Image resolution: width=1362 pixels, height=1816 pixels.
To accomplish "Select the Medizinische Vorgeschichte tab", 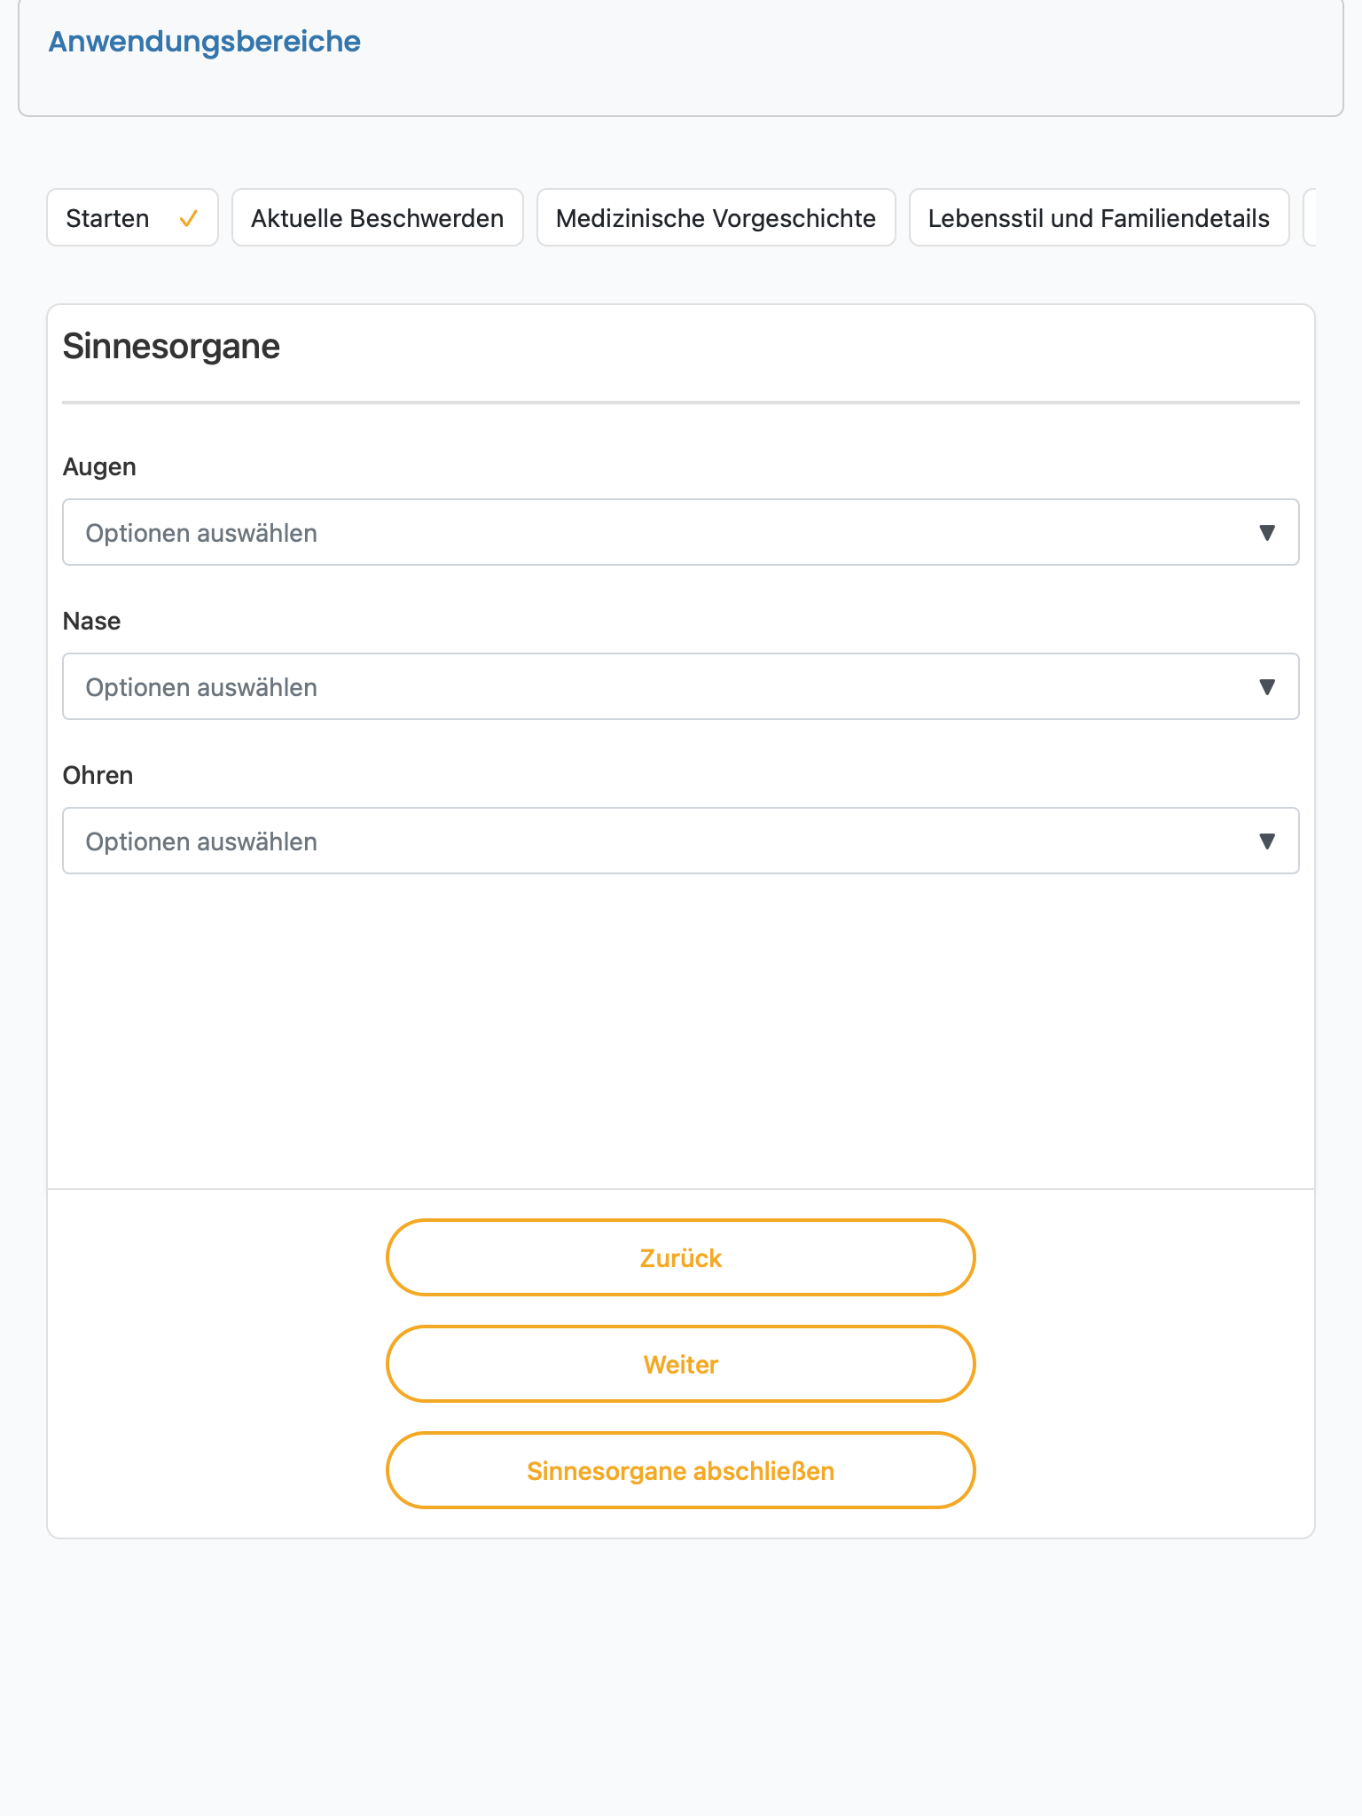I will click(716, 217).
